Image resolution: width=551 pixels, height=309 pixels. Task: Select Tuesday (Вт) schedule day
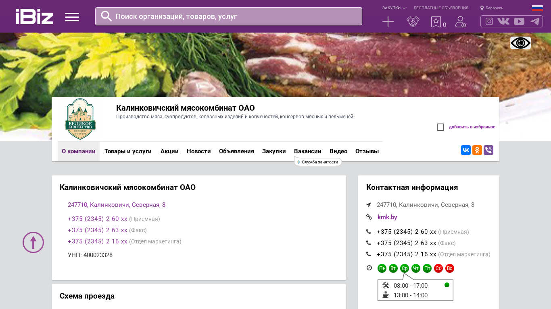click(393, 268)
